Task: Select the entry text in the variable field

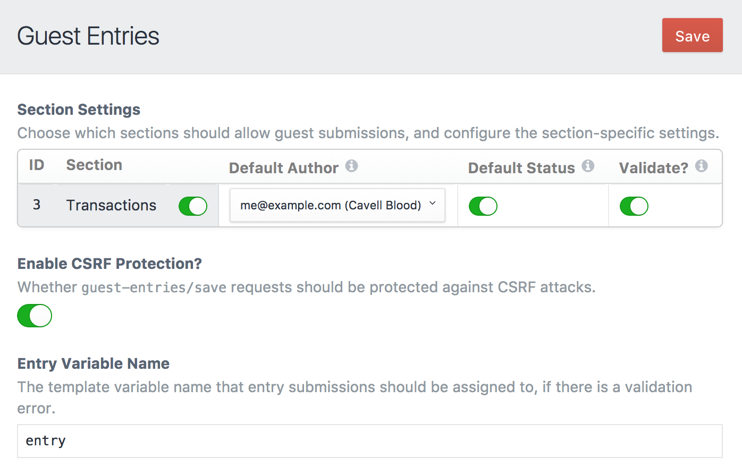Action: 45,441
